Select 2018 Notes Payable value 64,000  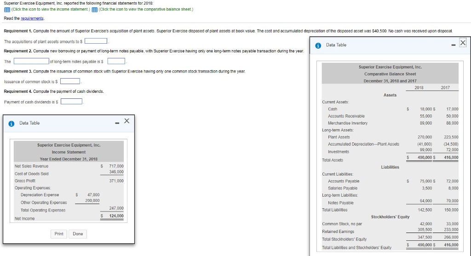tap(426, 201)
